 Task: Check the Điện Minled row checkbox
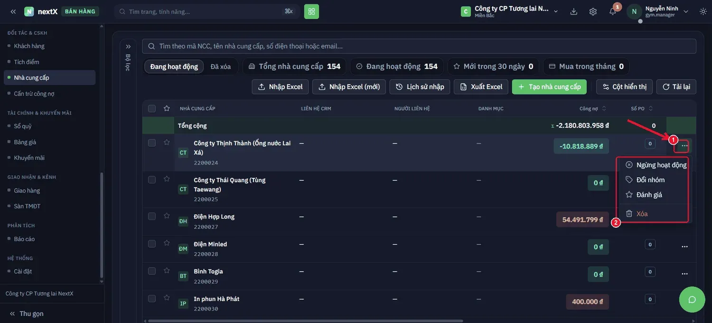coord(152,244)
